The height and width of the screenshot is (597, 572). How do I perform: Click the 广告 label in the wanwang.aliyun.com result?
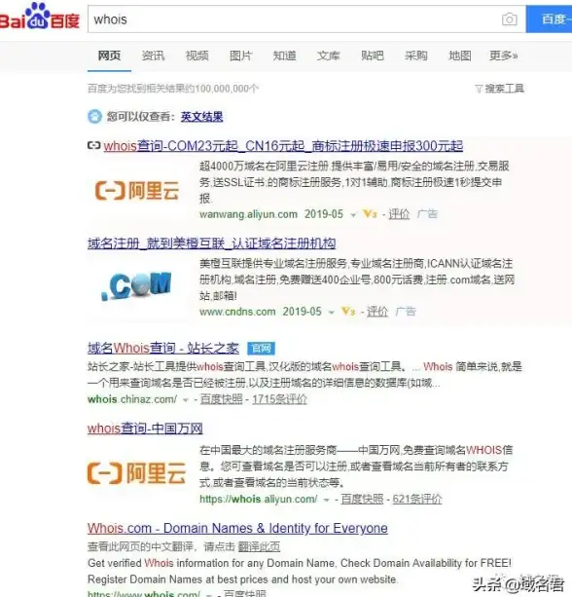point(427,214)
